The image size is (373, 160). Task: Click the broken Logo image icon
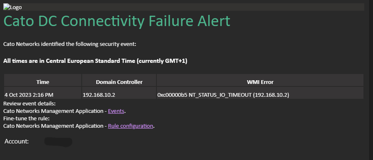tap(6, 7)
